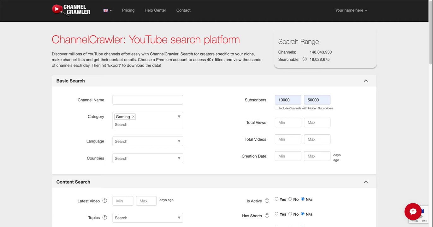Select No for Has Shorts

click(290, 214)
